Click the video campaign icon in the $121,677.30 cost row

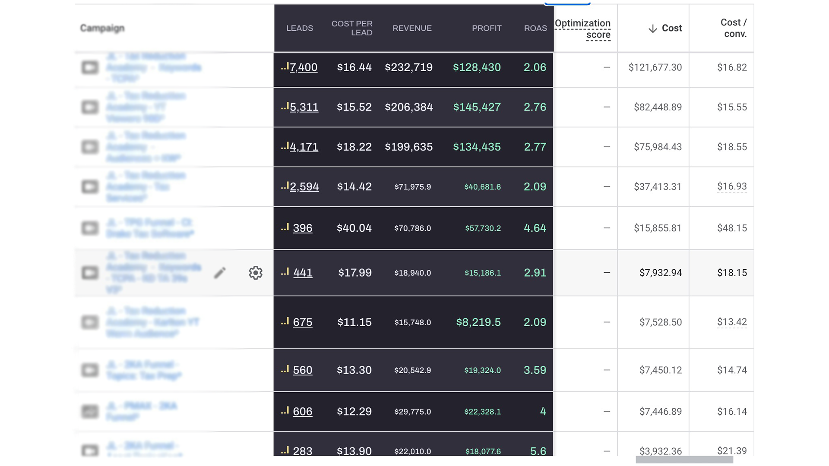point(90,68)
